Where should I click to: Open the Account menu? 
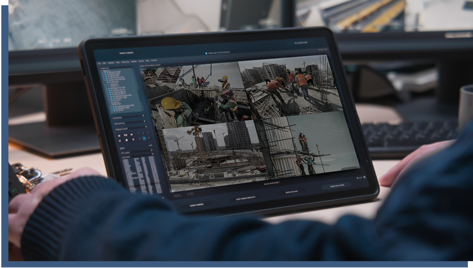click(154, 60)
